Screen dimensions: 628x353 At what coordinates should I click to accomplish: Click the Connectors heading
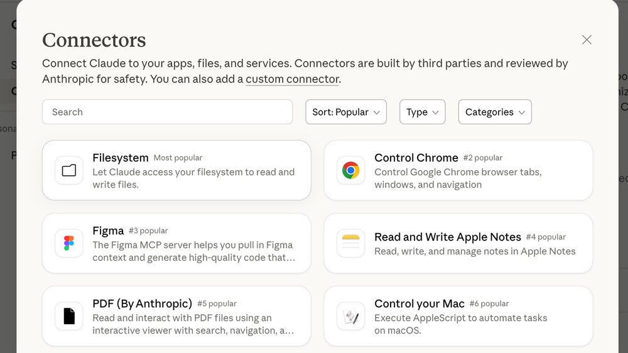point(94,40)
